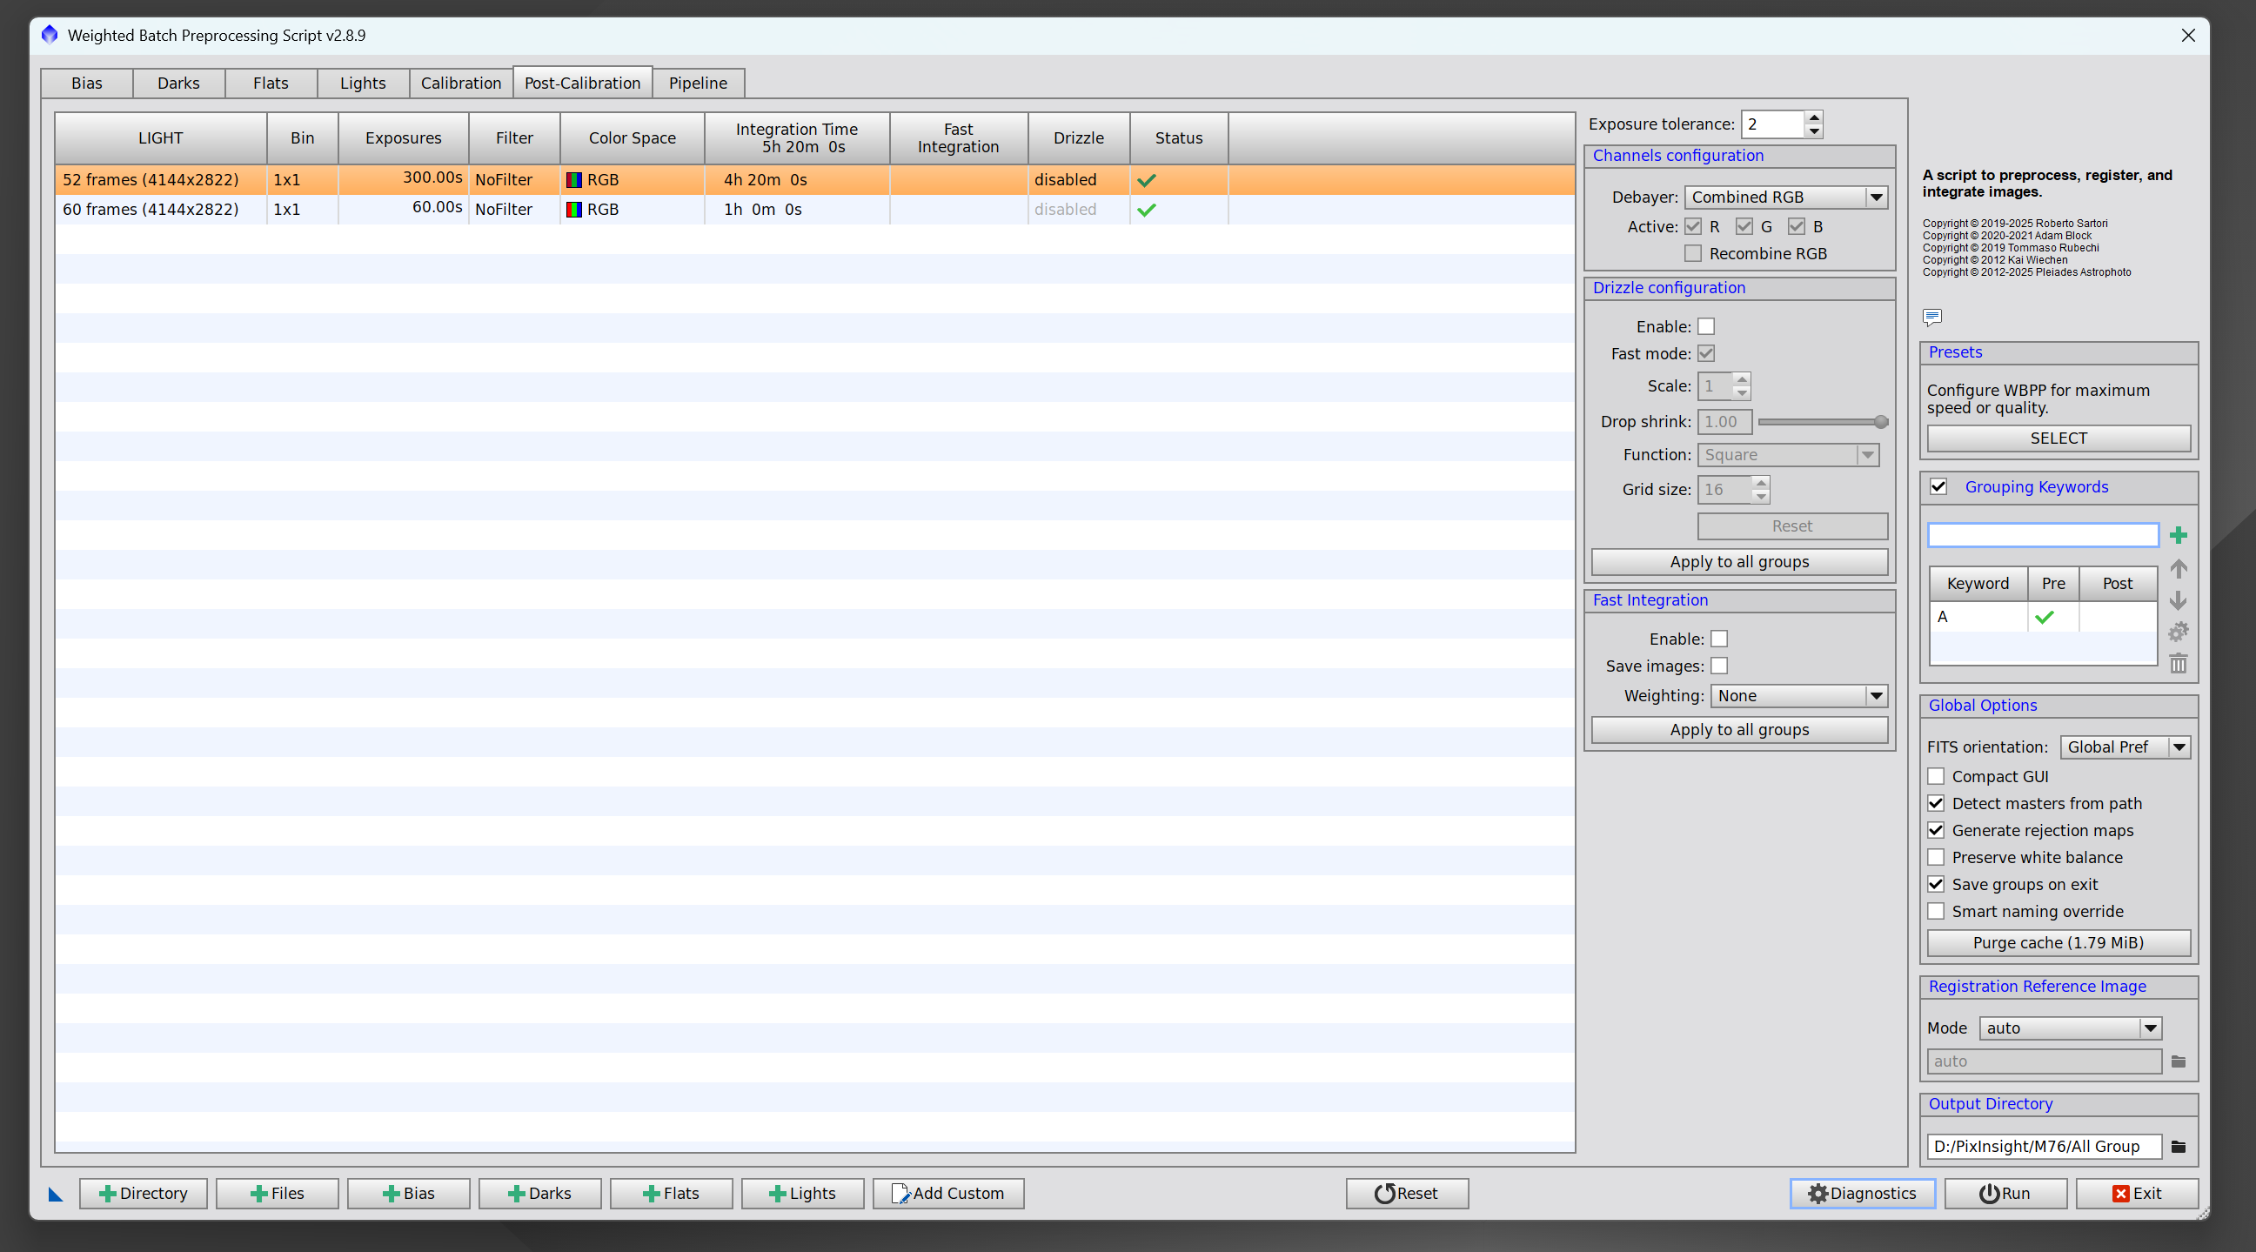Click the move keyword up arrow icon
The height and width of the screenshot is (1252, 2256).
[x=2178, y=569]
